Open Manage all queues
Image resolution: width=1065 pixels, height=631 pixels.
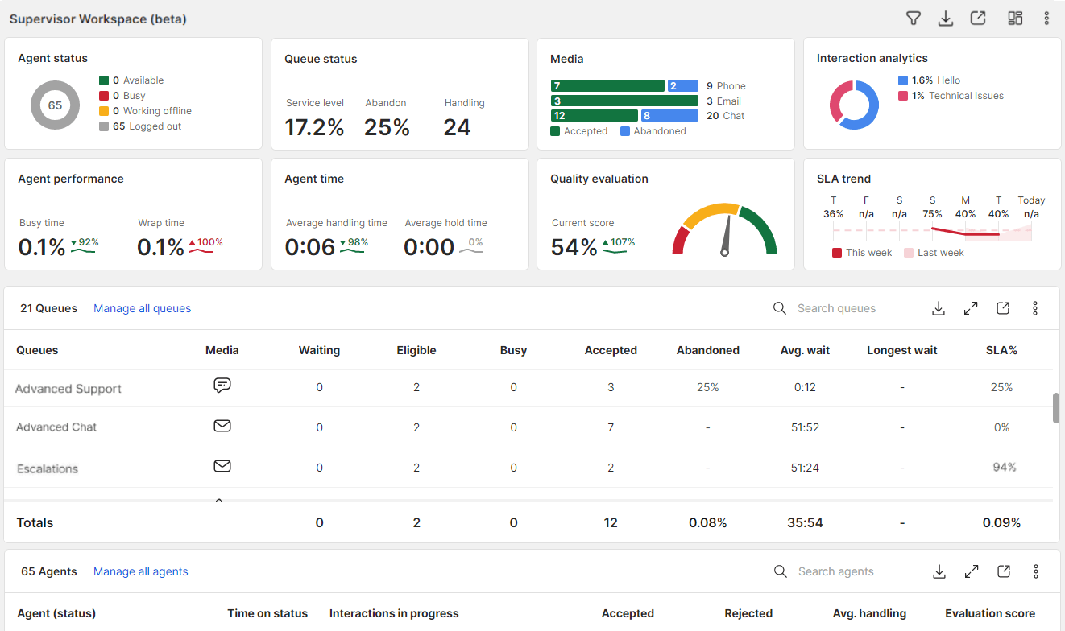(x=142, y=307)
